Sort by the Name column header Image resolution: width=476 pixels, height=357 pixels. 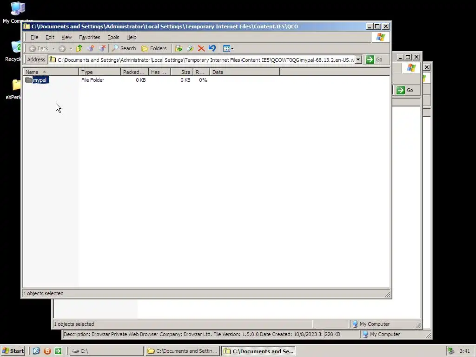coord(51,72)
